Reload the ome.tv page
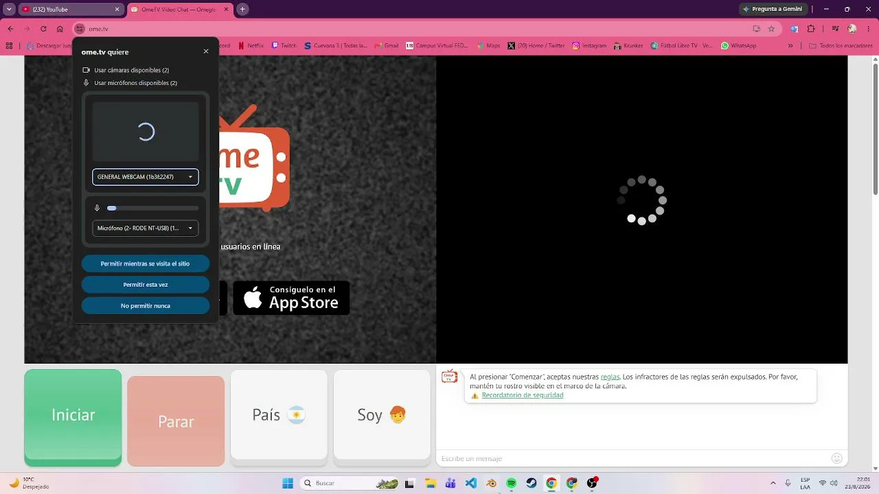 click(43, 29)
